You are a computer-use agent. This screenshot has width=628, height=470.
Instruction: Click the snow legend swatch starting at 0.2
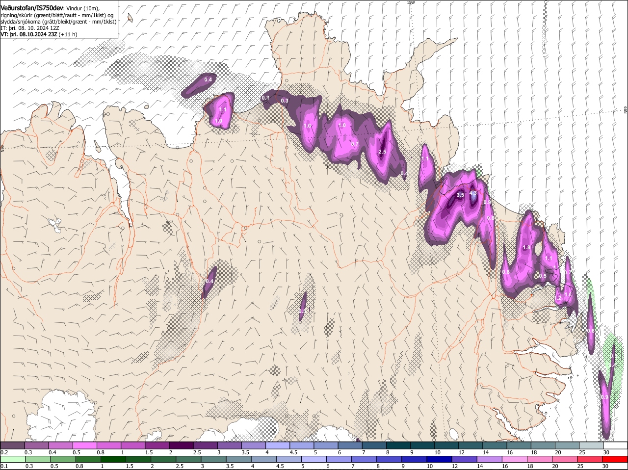click(12, 445)
